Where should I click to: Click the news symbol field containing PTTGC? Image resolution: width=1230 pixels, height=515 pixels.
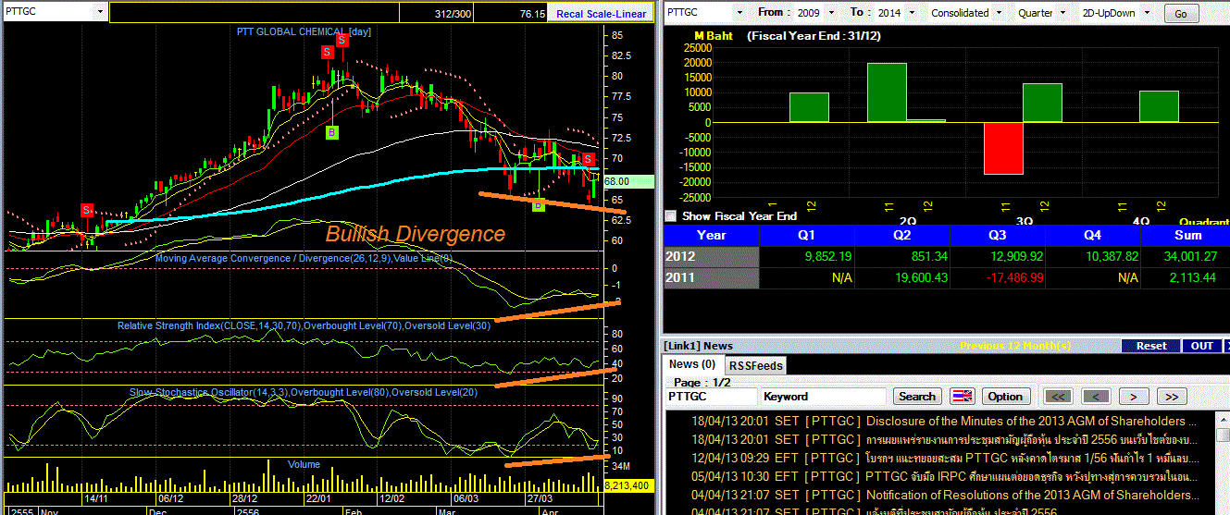click(711, 397)
